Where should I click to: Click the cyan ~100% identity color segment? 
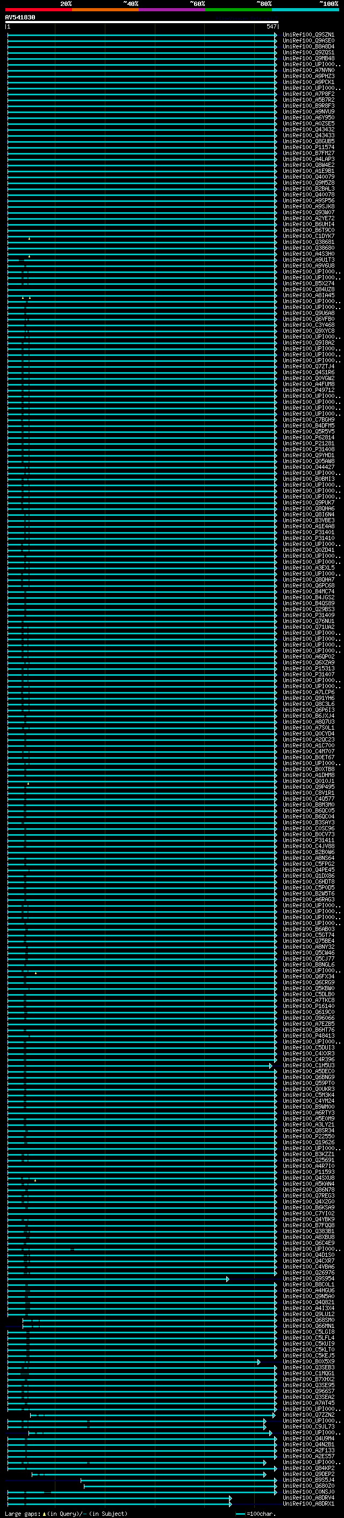coord(306,10)
